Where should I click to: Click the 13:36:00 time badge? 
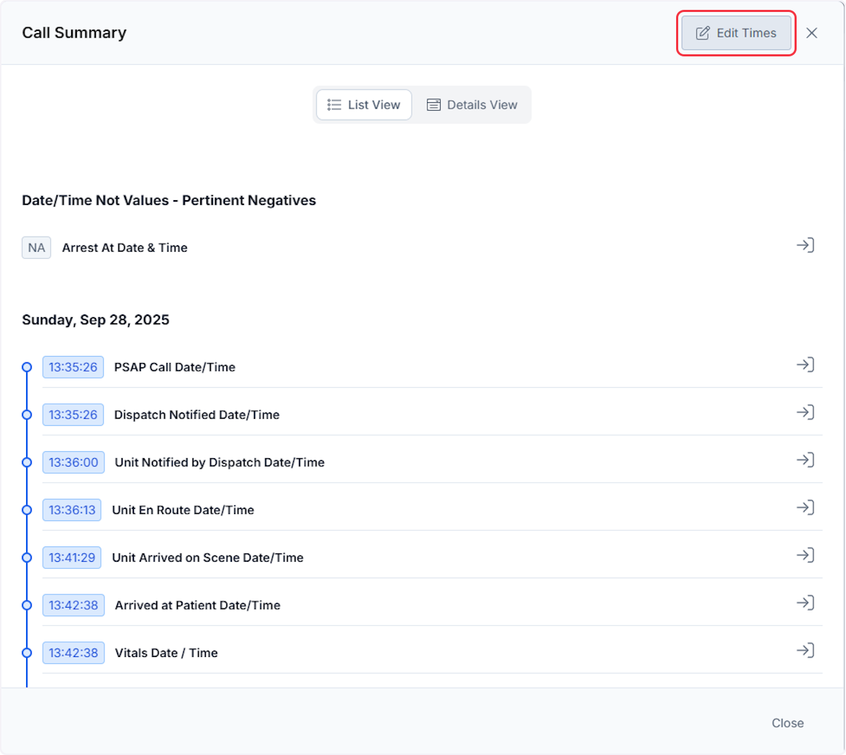tap(73, 462)
